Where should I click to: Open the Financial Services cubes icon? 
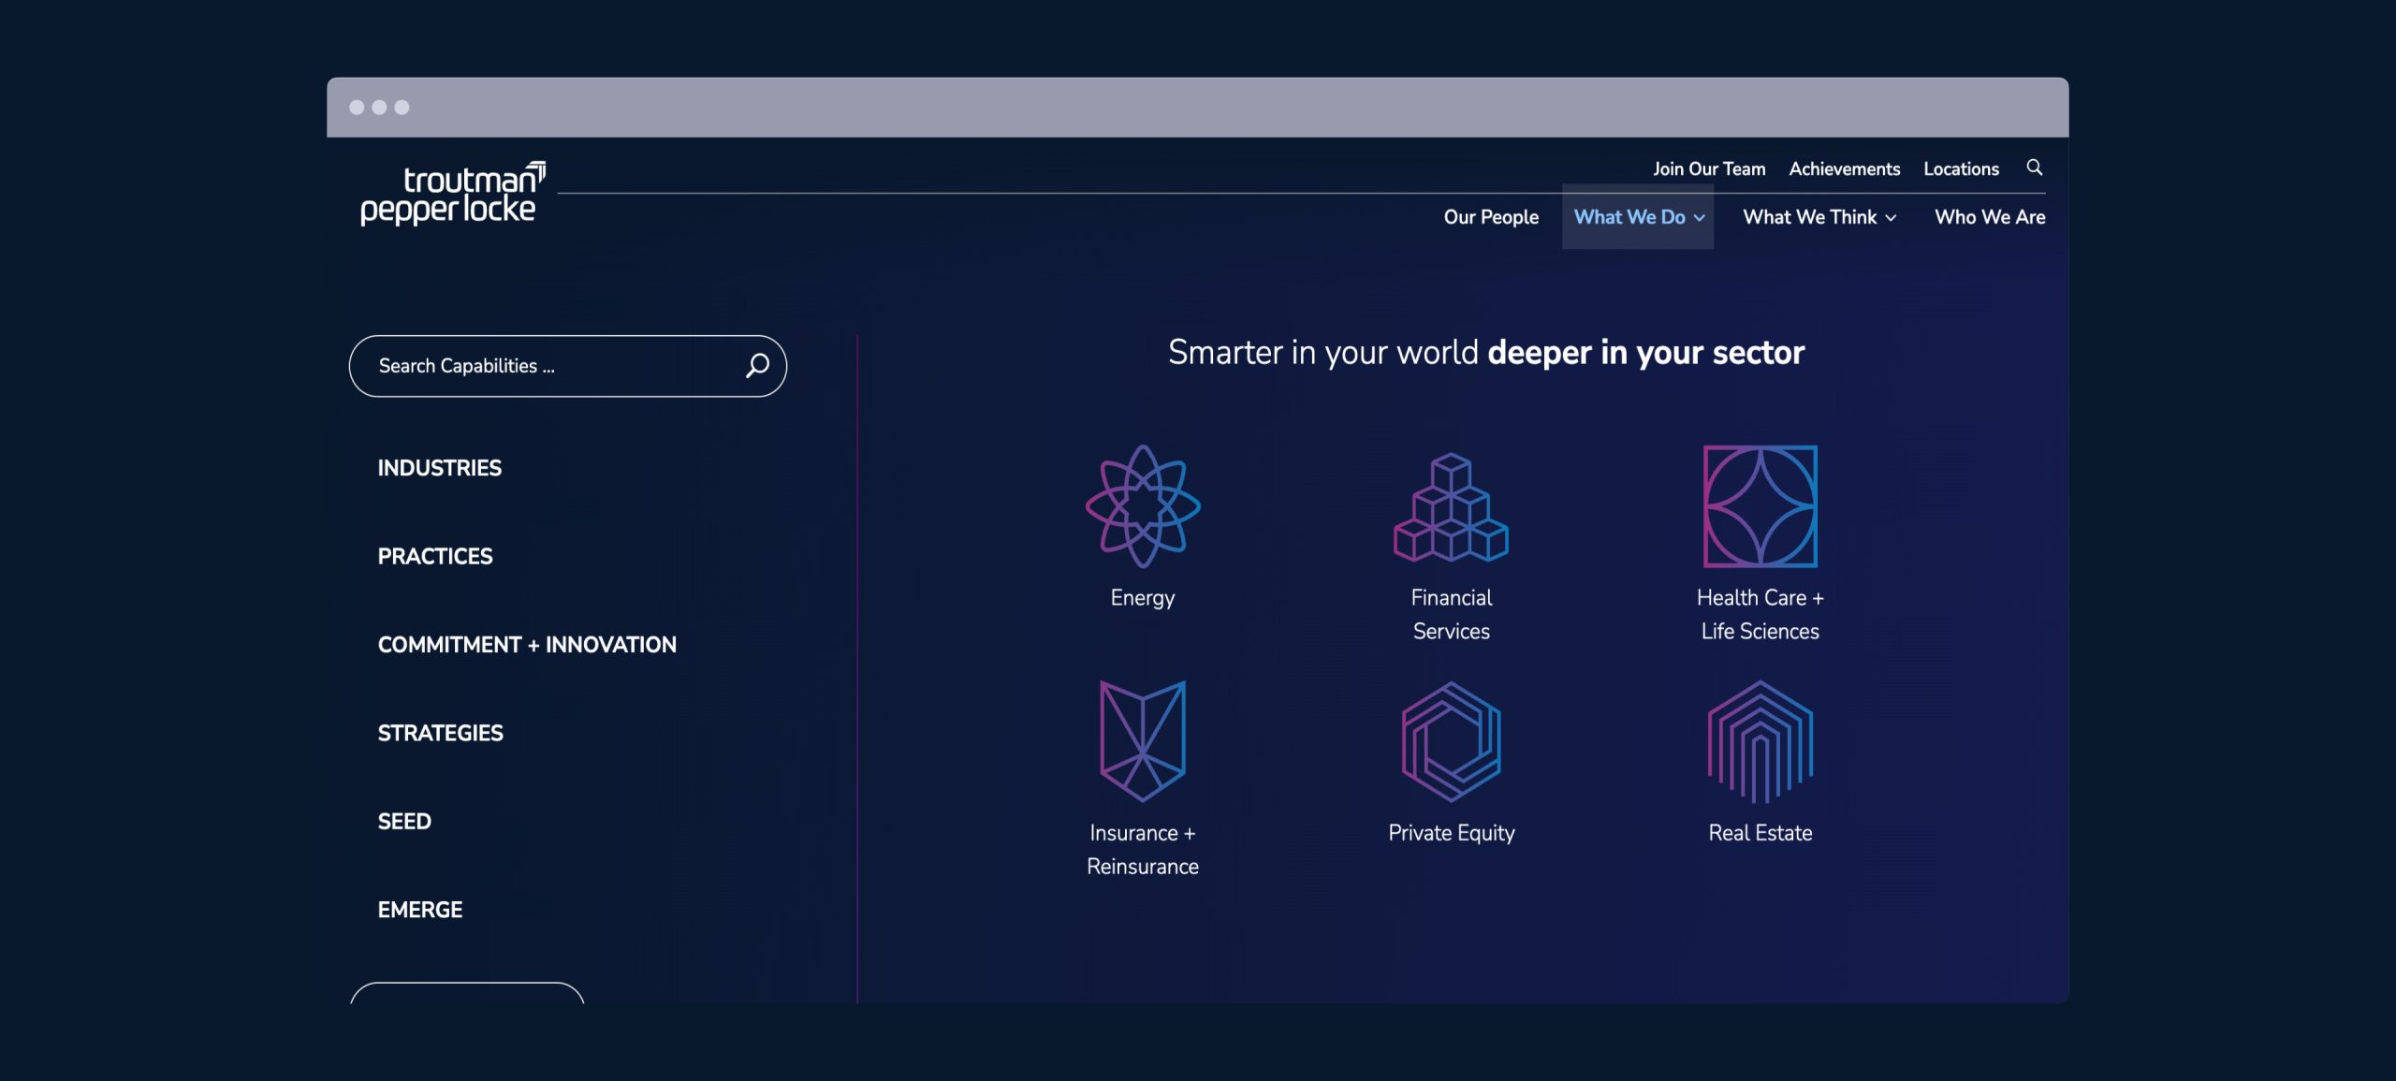click(1451, 506)
